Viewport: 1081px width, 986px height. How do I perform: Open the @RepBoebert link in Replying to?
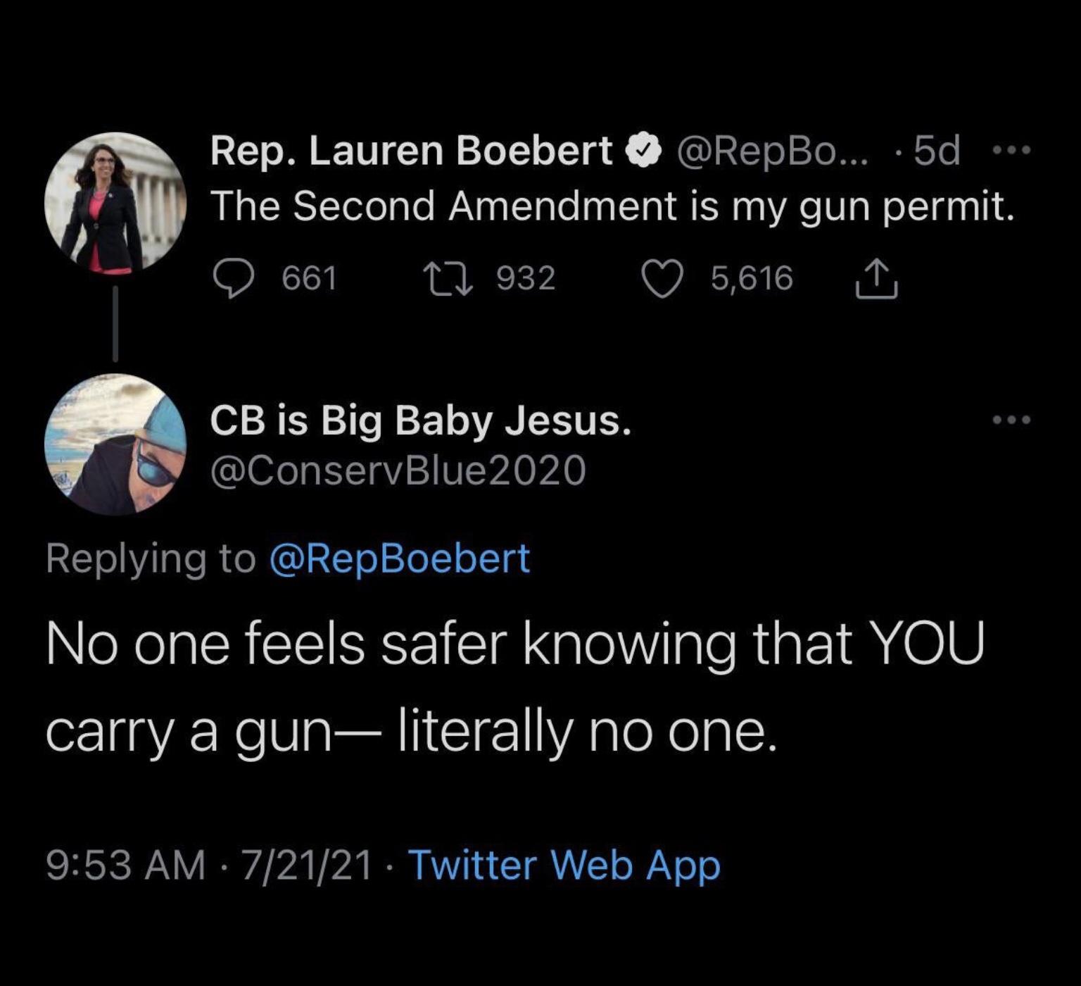[396, 558]
